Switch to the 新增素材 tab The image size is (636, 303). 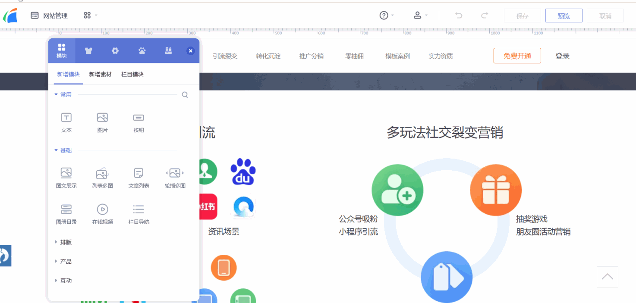coord(100,75)
